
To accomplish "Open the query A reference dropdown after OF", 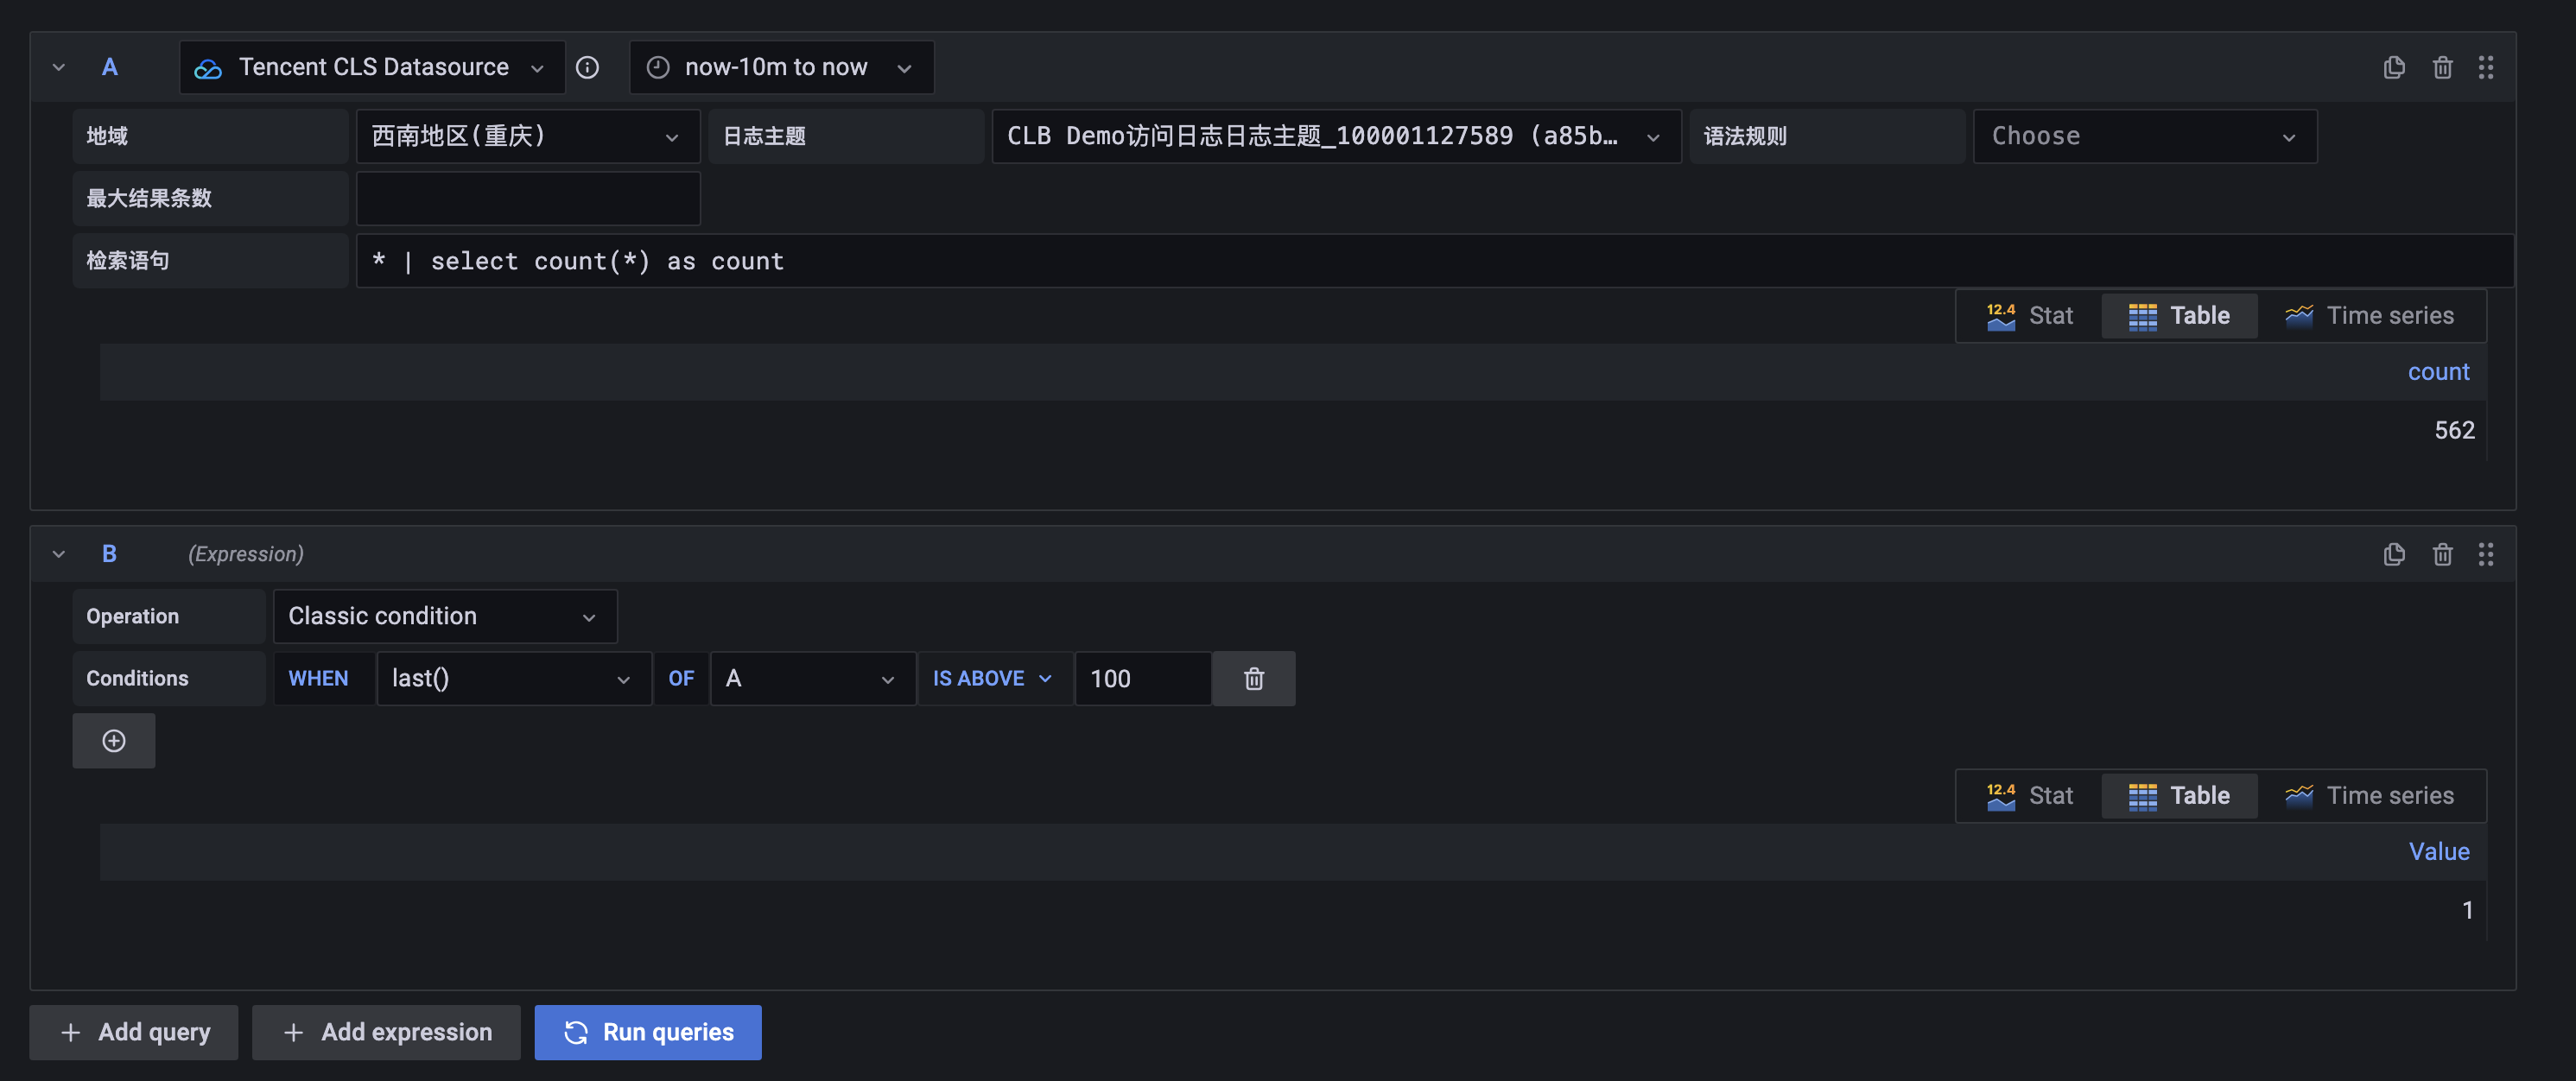I will tap(813, 679).
